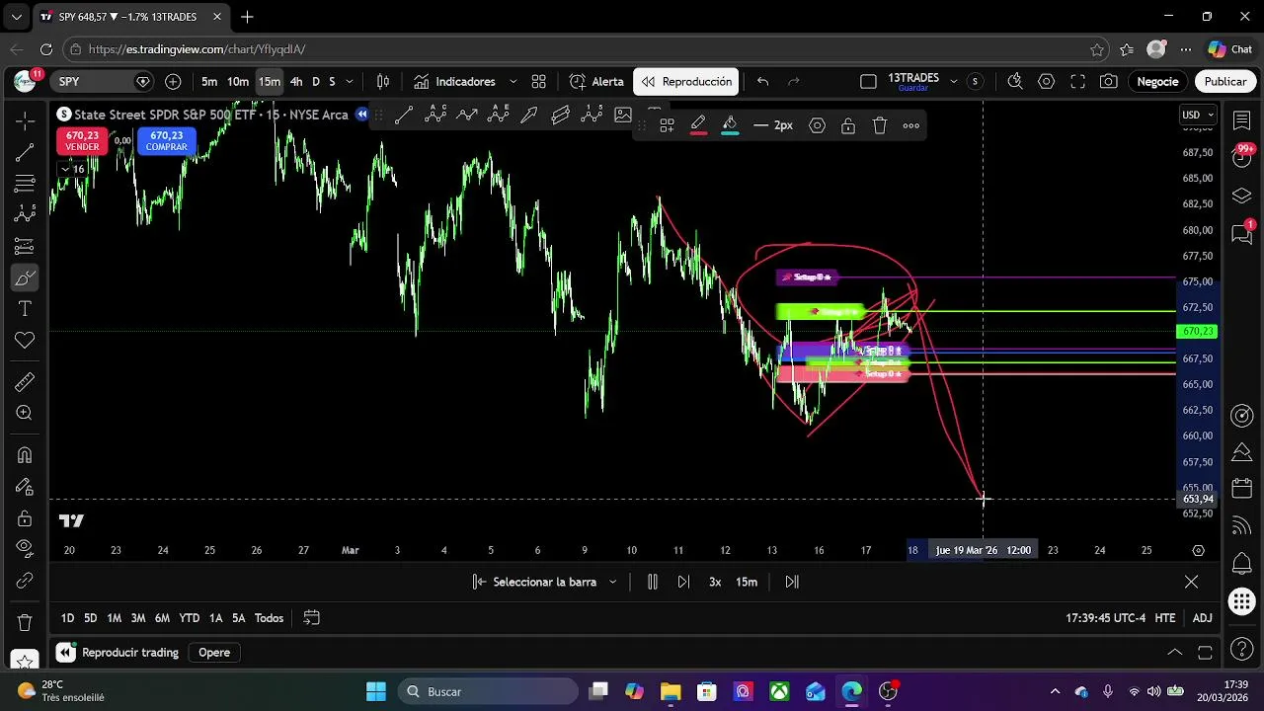Select the 10m timeframe
The width and height of the screenshot is (1264, 711).
click(238, 82)
